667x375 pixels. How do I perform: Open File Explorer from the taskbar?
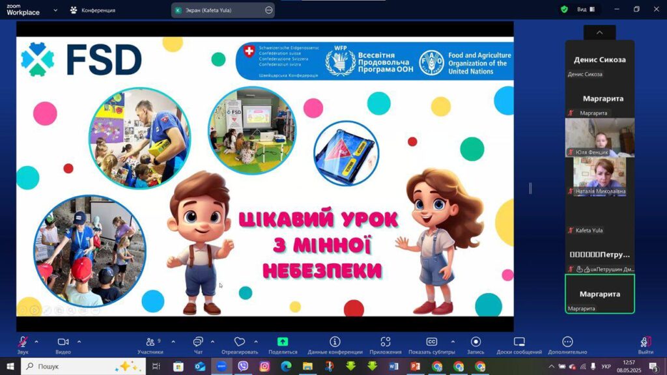coord(307,367)
